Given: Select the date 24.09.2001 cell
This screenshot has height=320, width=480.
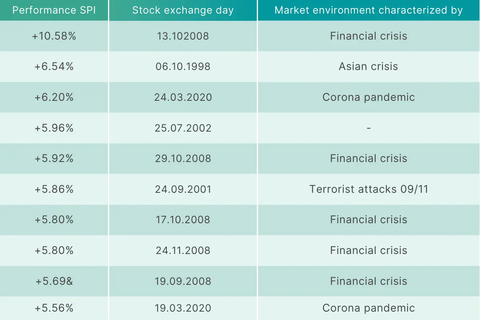Looking at the screenshot, I should tap(183, 189).
